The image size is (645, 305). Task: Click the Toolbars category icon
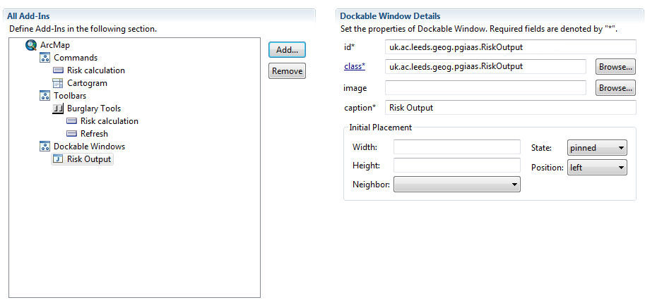45,96
